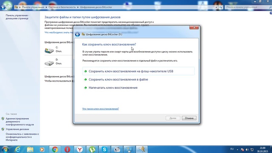The width and height of the screenshot is (272, 153).
Task: Open Windows Explorer from taskbar
Action: pyautogui.click(x=30, y=149)
